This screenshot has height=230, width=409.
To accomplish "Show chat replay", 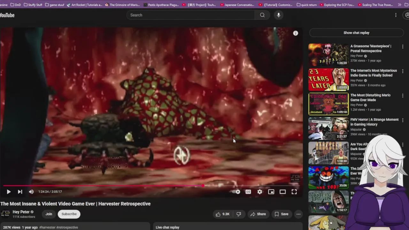I will 356,33.
